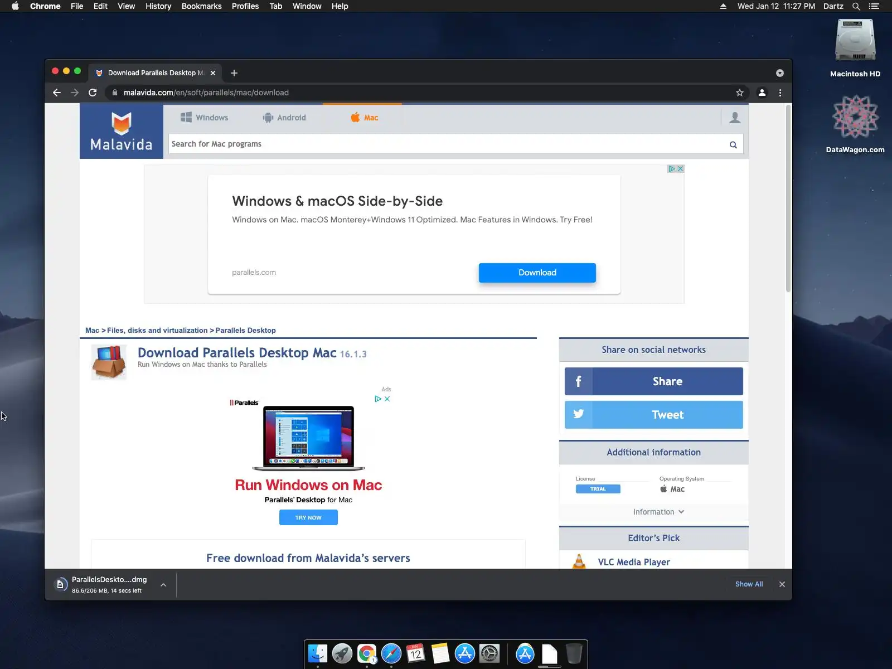Click the AdChoices icon on the Parallels ad
This screenshot has height=669, width=892.
(378, 399)
